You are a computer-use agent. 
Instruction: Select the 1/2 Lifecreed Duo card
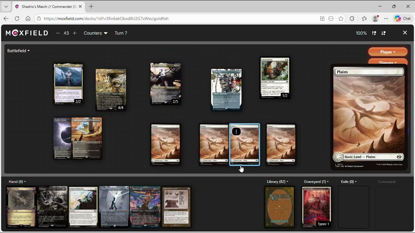(x=275, y=78)
